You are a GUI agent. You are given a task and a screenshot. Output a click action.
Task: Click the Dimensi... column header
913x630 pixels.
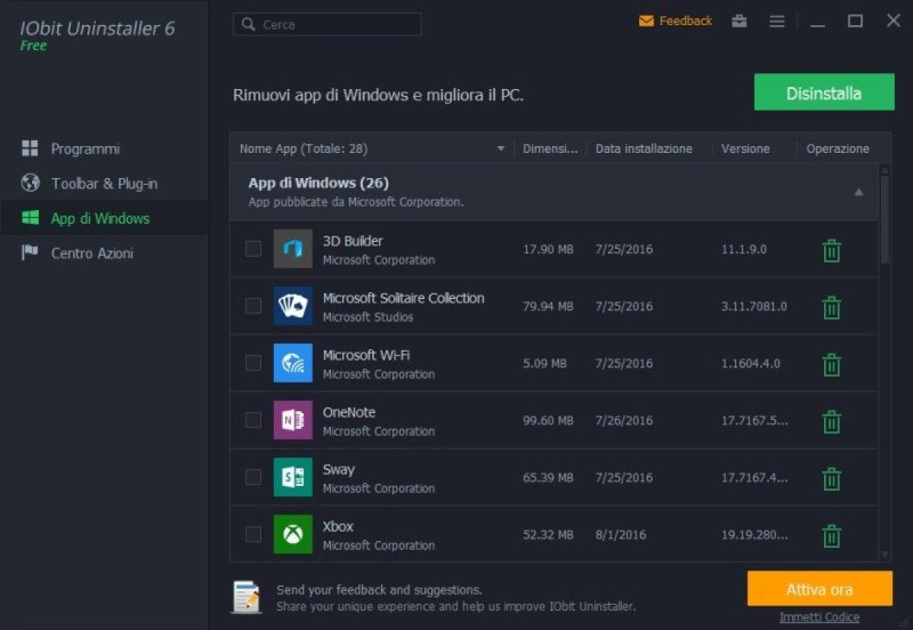click(x=549, y=148)
